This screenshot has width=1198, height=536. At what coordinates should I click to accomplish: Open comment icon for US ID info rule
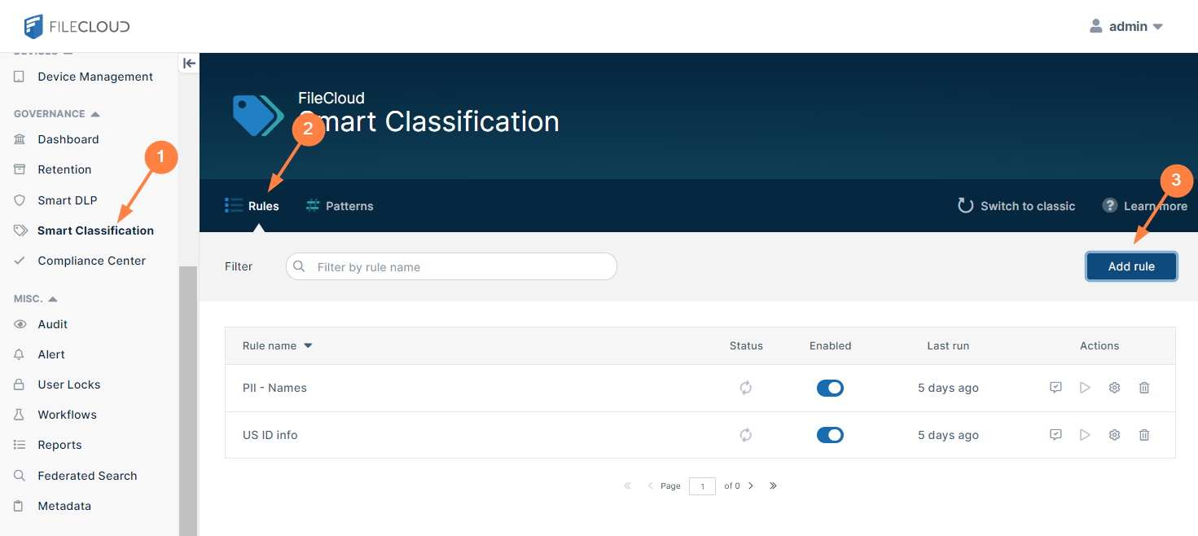point(1055,435)
